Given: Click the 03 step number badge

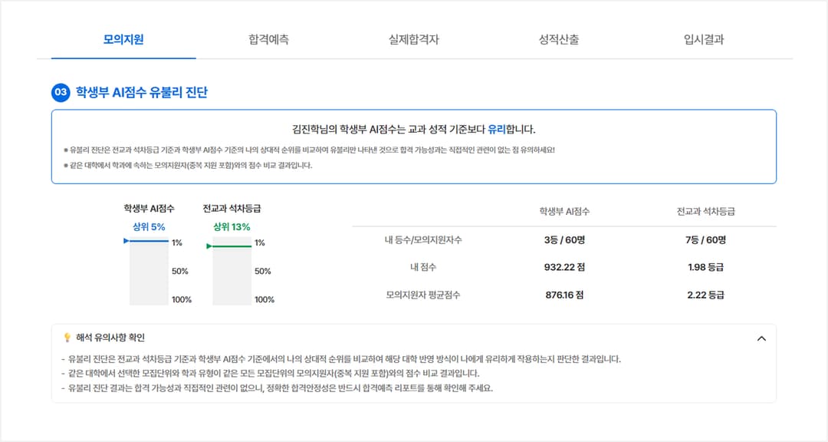Looking at the screenshot, I should (x=61, y=93).
